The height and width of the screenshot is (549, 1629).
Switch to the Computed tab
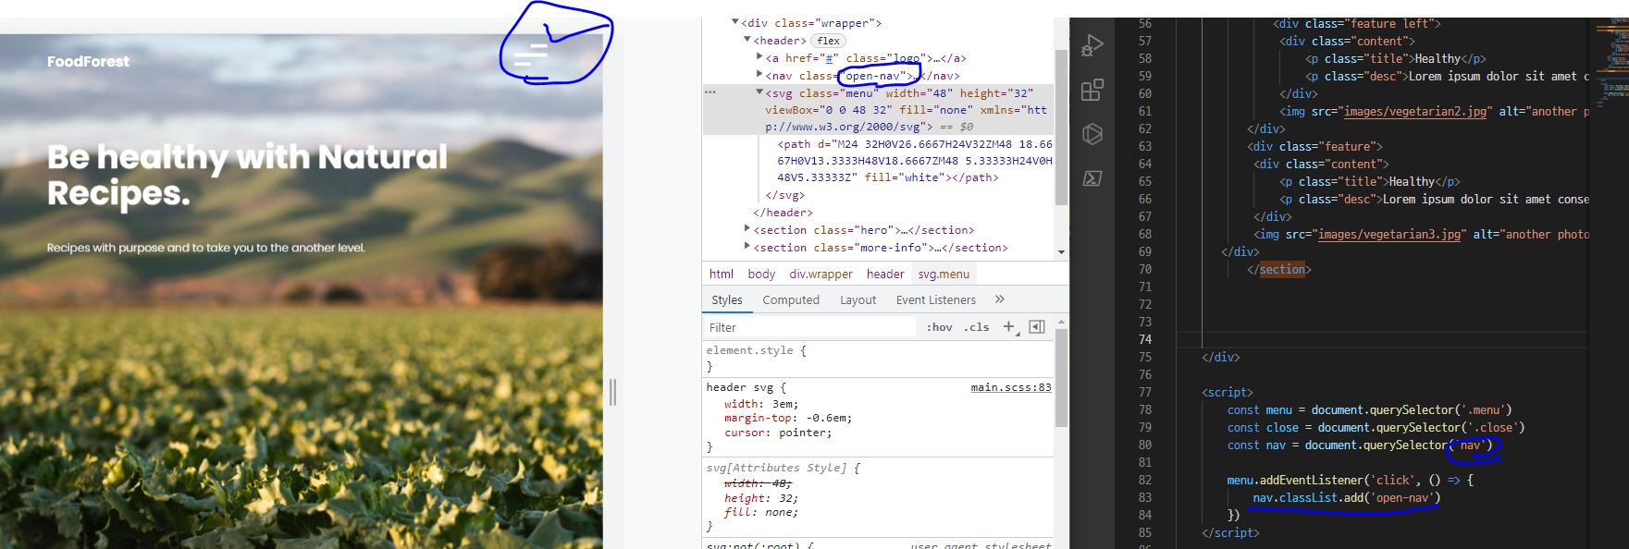click(791, 299)
